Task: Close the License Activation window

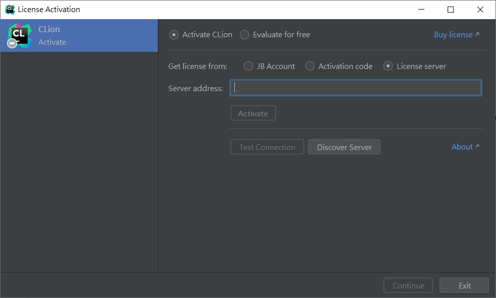Action: pos(480,10)
